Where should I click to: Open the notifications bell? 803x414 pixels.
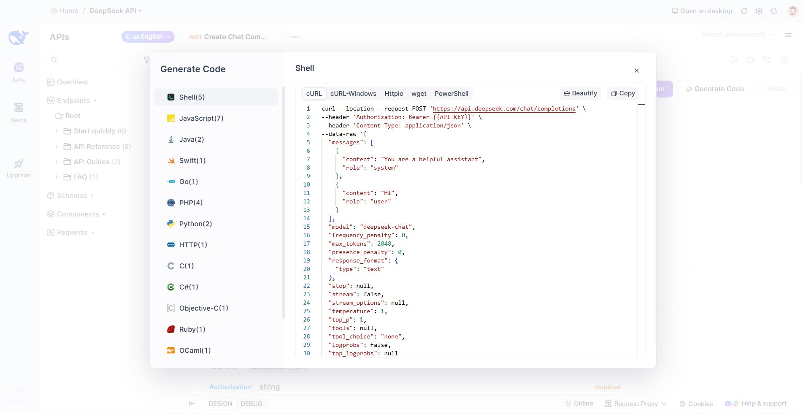click(774, 11)
